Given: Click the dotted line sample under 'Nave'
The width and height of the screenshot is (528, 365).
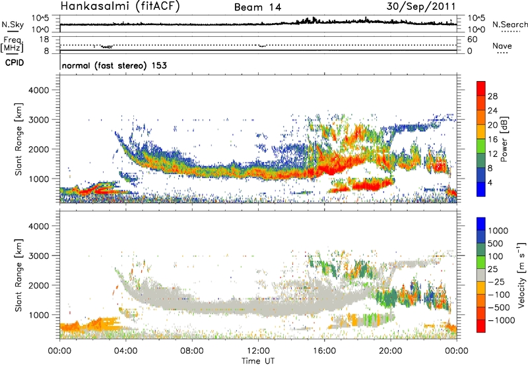Looking at the screenshot, I should pos(502,53).
